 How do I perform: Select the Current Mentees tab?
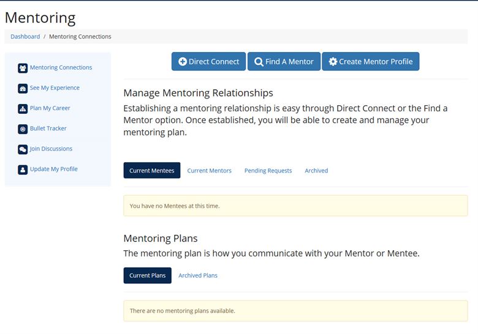coord(152,171)
